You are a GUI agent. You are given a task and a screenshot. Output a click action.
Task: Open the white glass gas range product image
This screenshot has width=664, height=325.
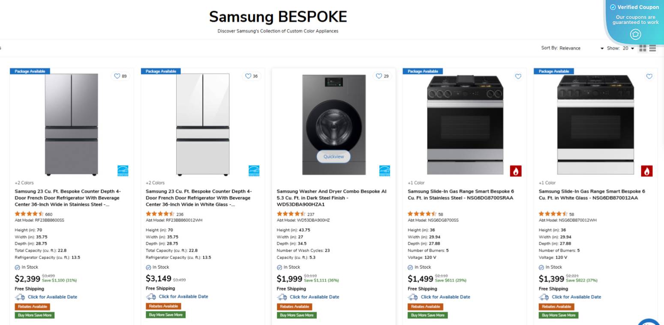coord(595,125)
